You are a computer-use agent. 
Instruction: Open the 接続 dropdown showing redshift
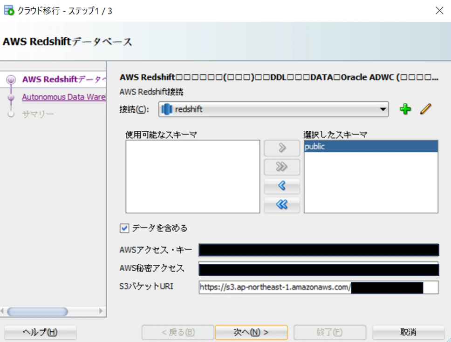[273, 109]
